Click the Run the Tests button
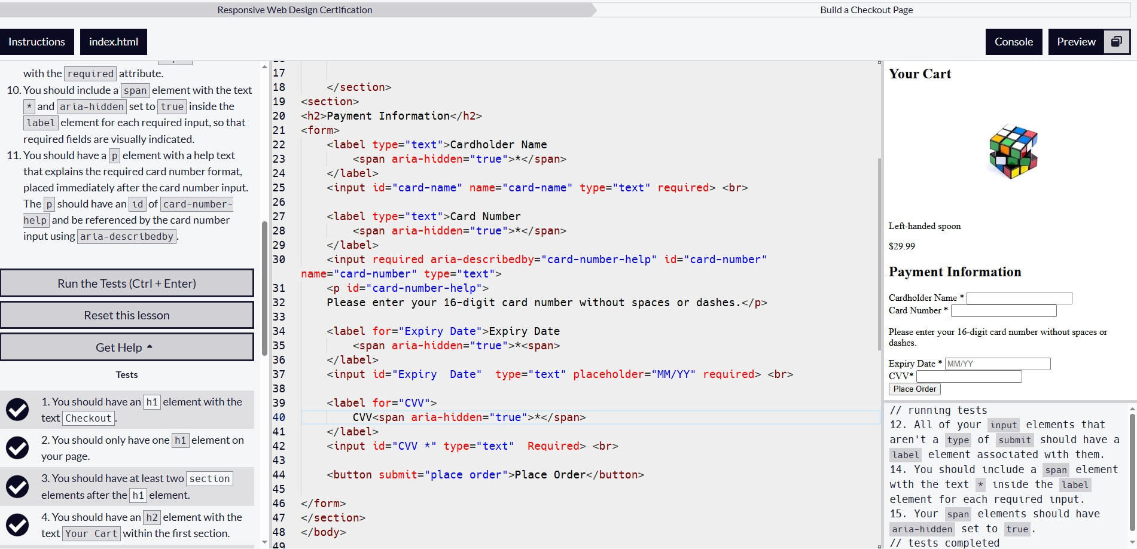 pos(127,283)
